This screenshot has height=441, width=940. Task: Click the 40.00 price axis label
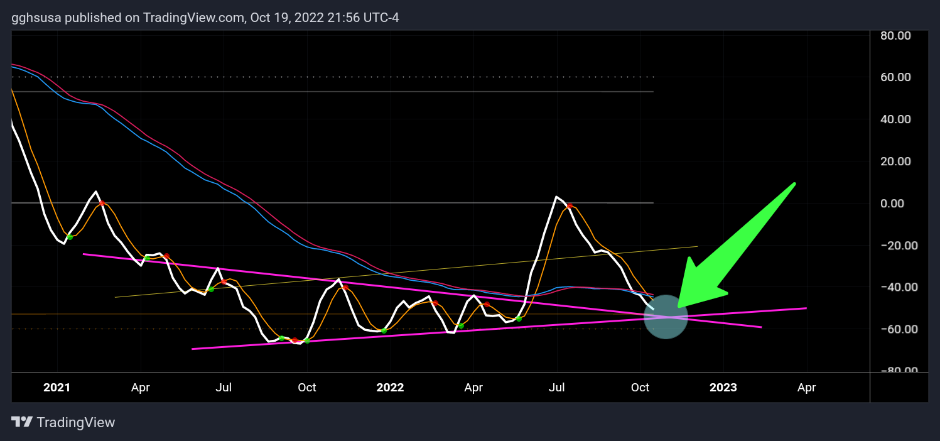click(x=895, y=119)
